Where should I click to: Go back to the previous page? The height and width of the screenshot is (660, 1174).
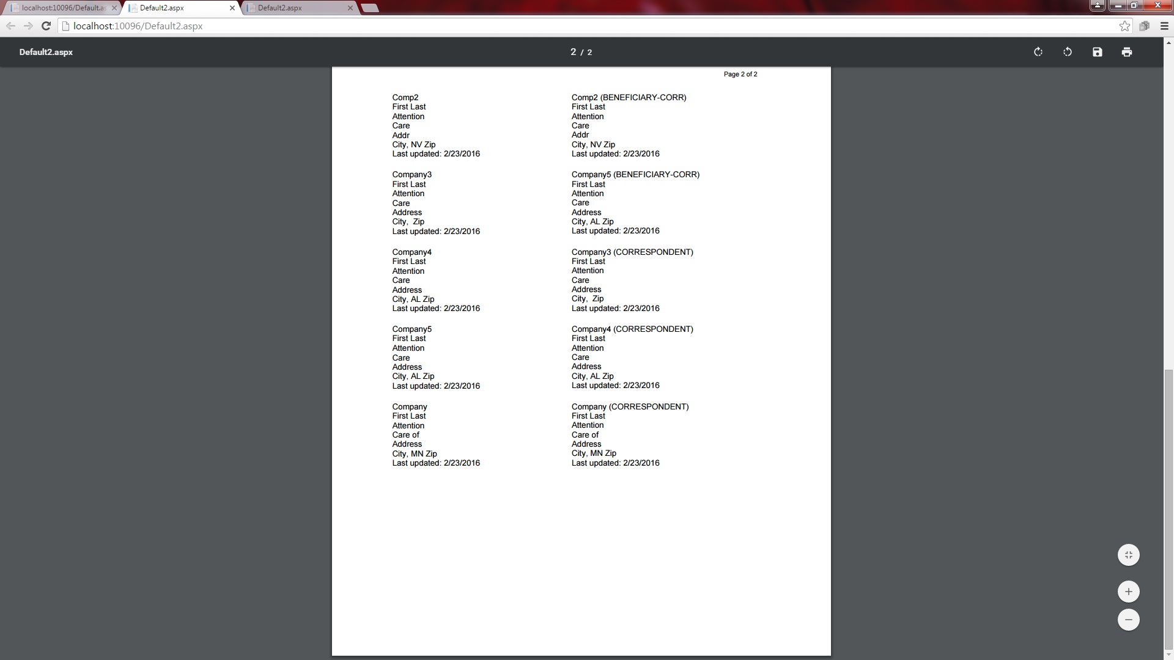tap(10, 26)
